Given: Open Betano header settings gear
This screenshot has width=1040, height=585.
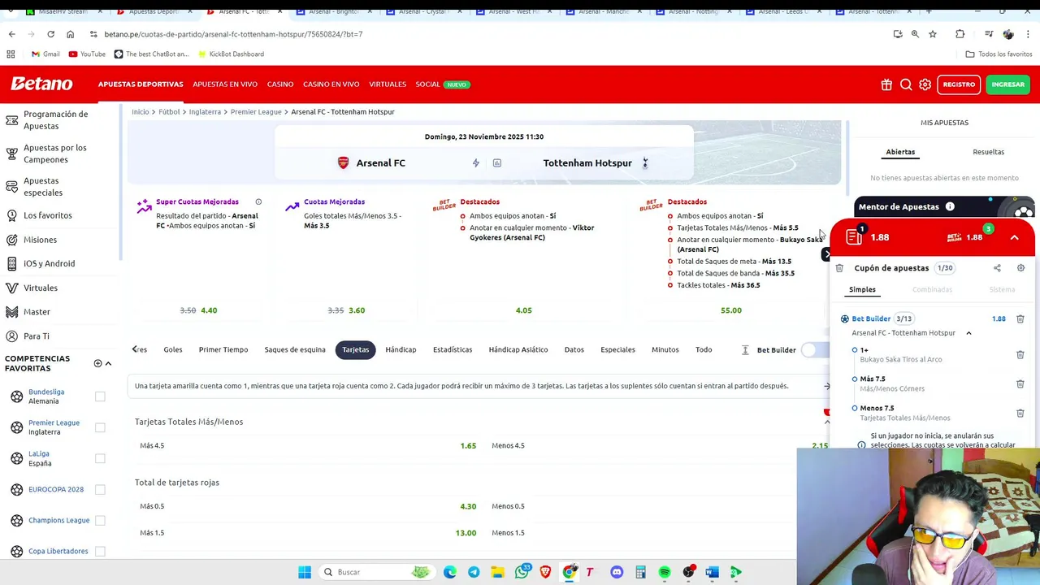Looking at the screenshot, I should [x=925, y=84].
